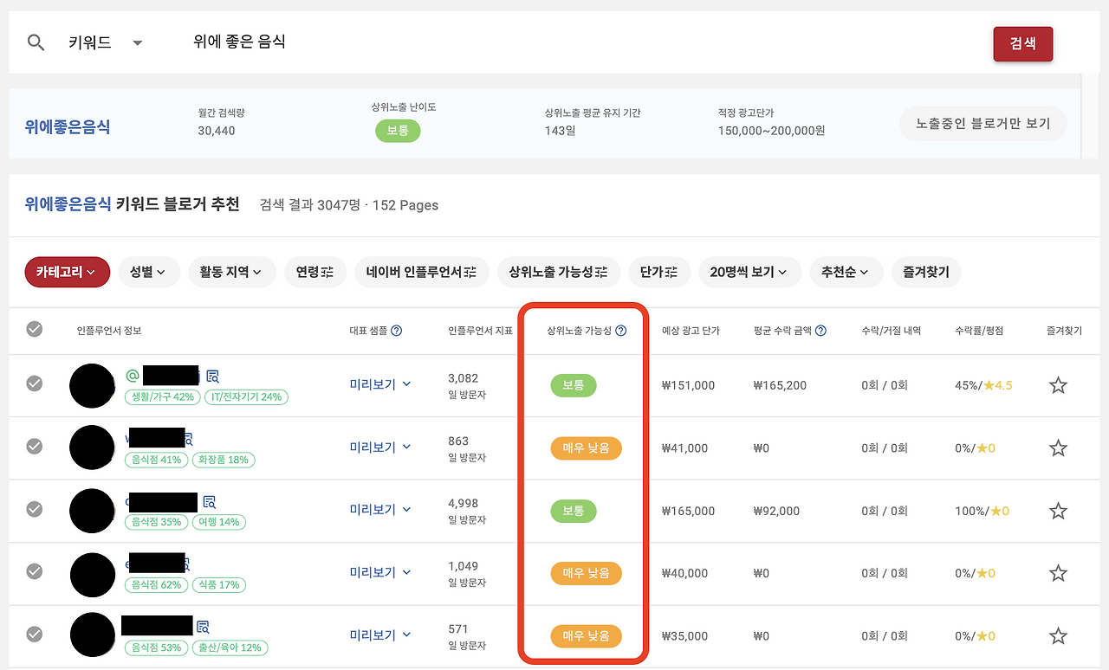Check the first influencer's row checkbox
The width and height of the screenshot is (1109, 670).
pyautogui.click(x=34, y=384)
